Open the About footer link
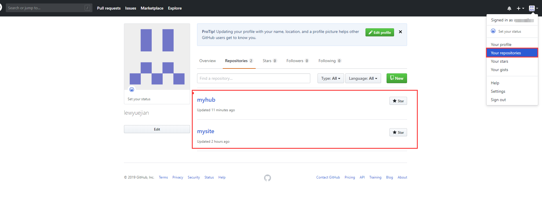Screen dimensions: 542x197 (x=402, y=177)
